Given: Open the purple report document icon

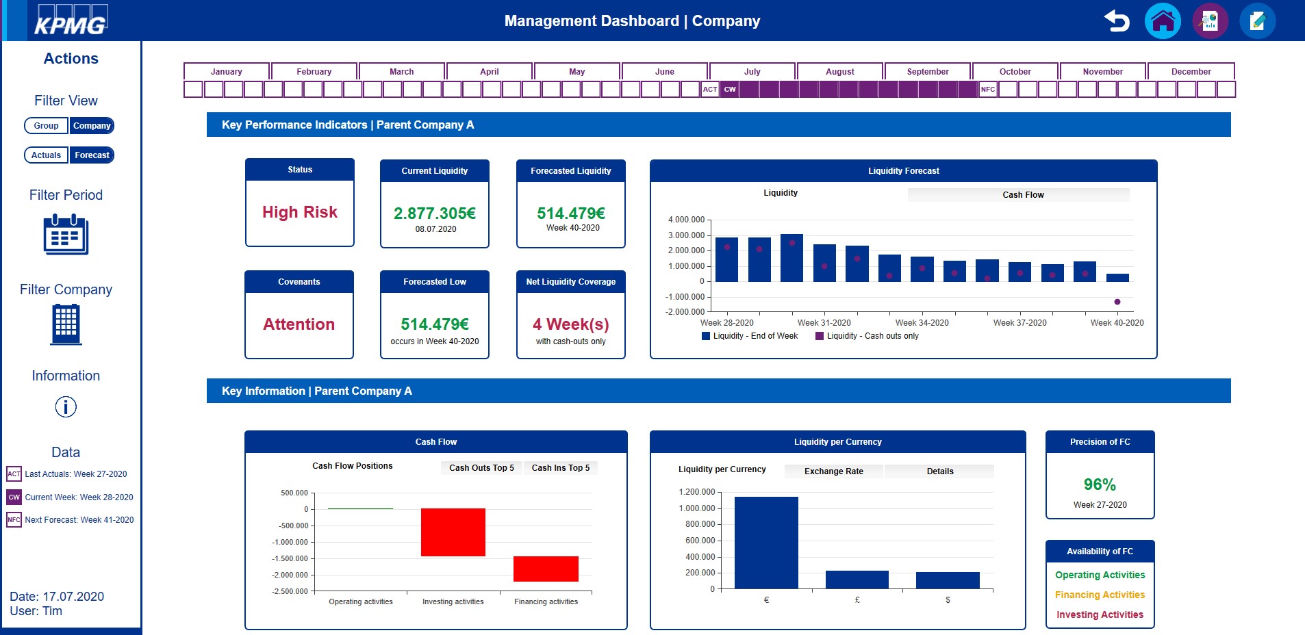Looking at the screenshot, I should click(1210, 21).
